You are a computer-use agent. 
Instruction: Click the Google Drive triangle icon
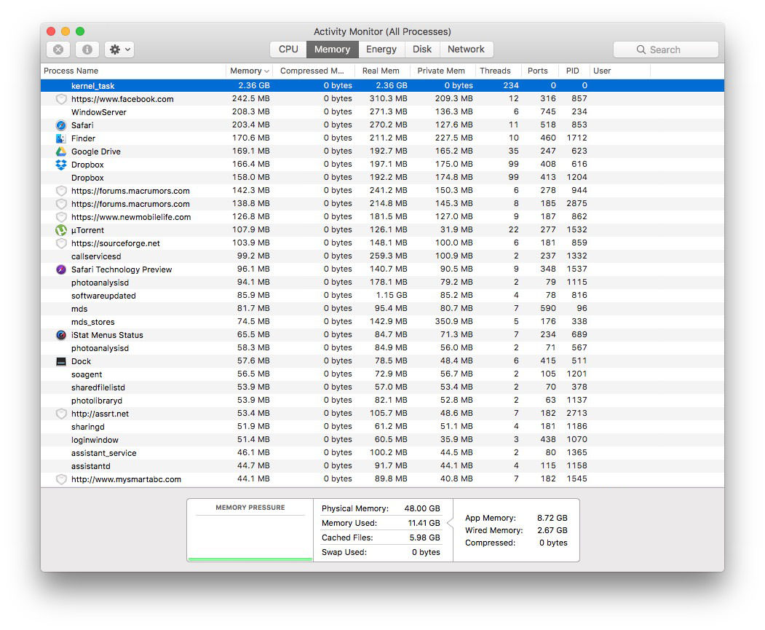61,151
